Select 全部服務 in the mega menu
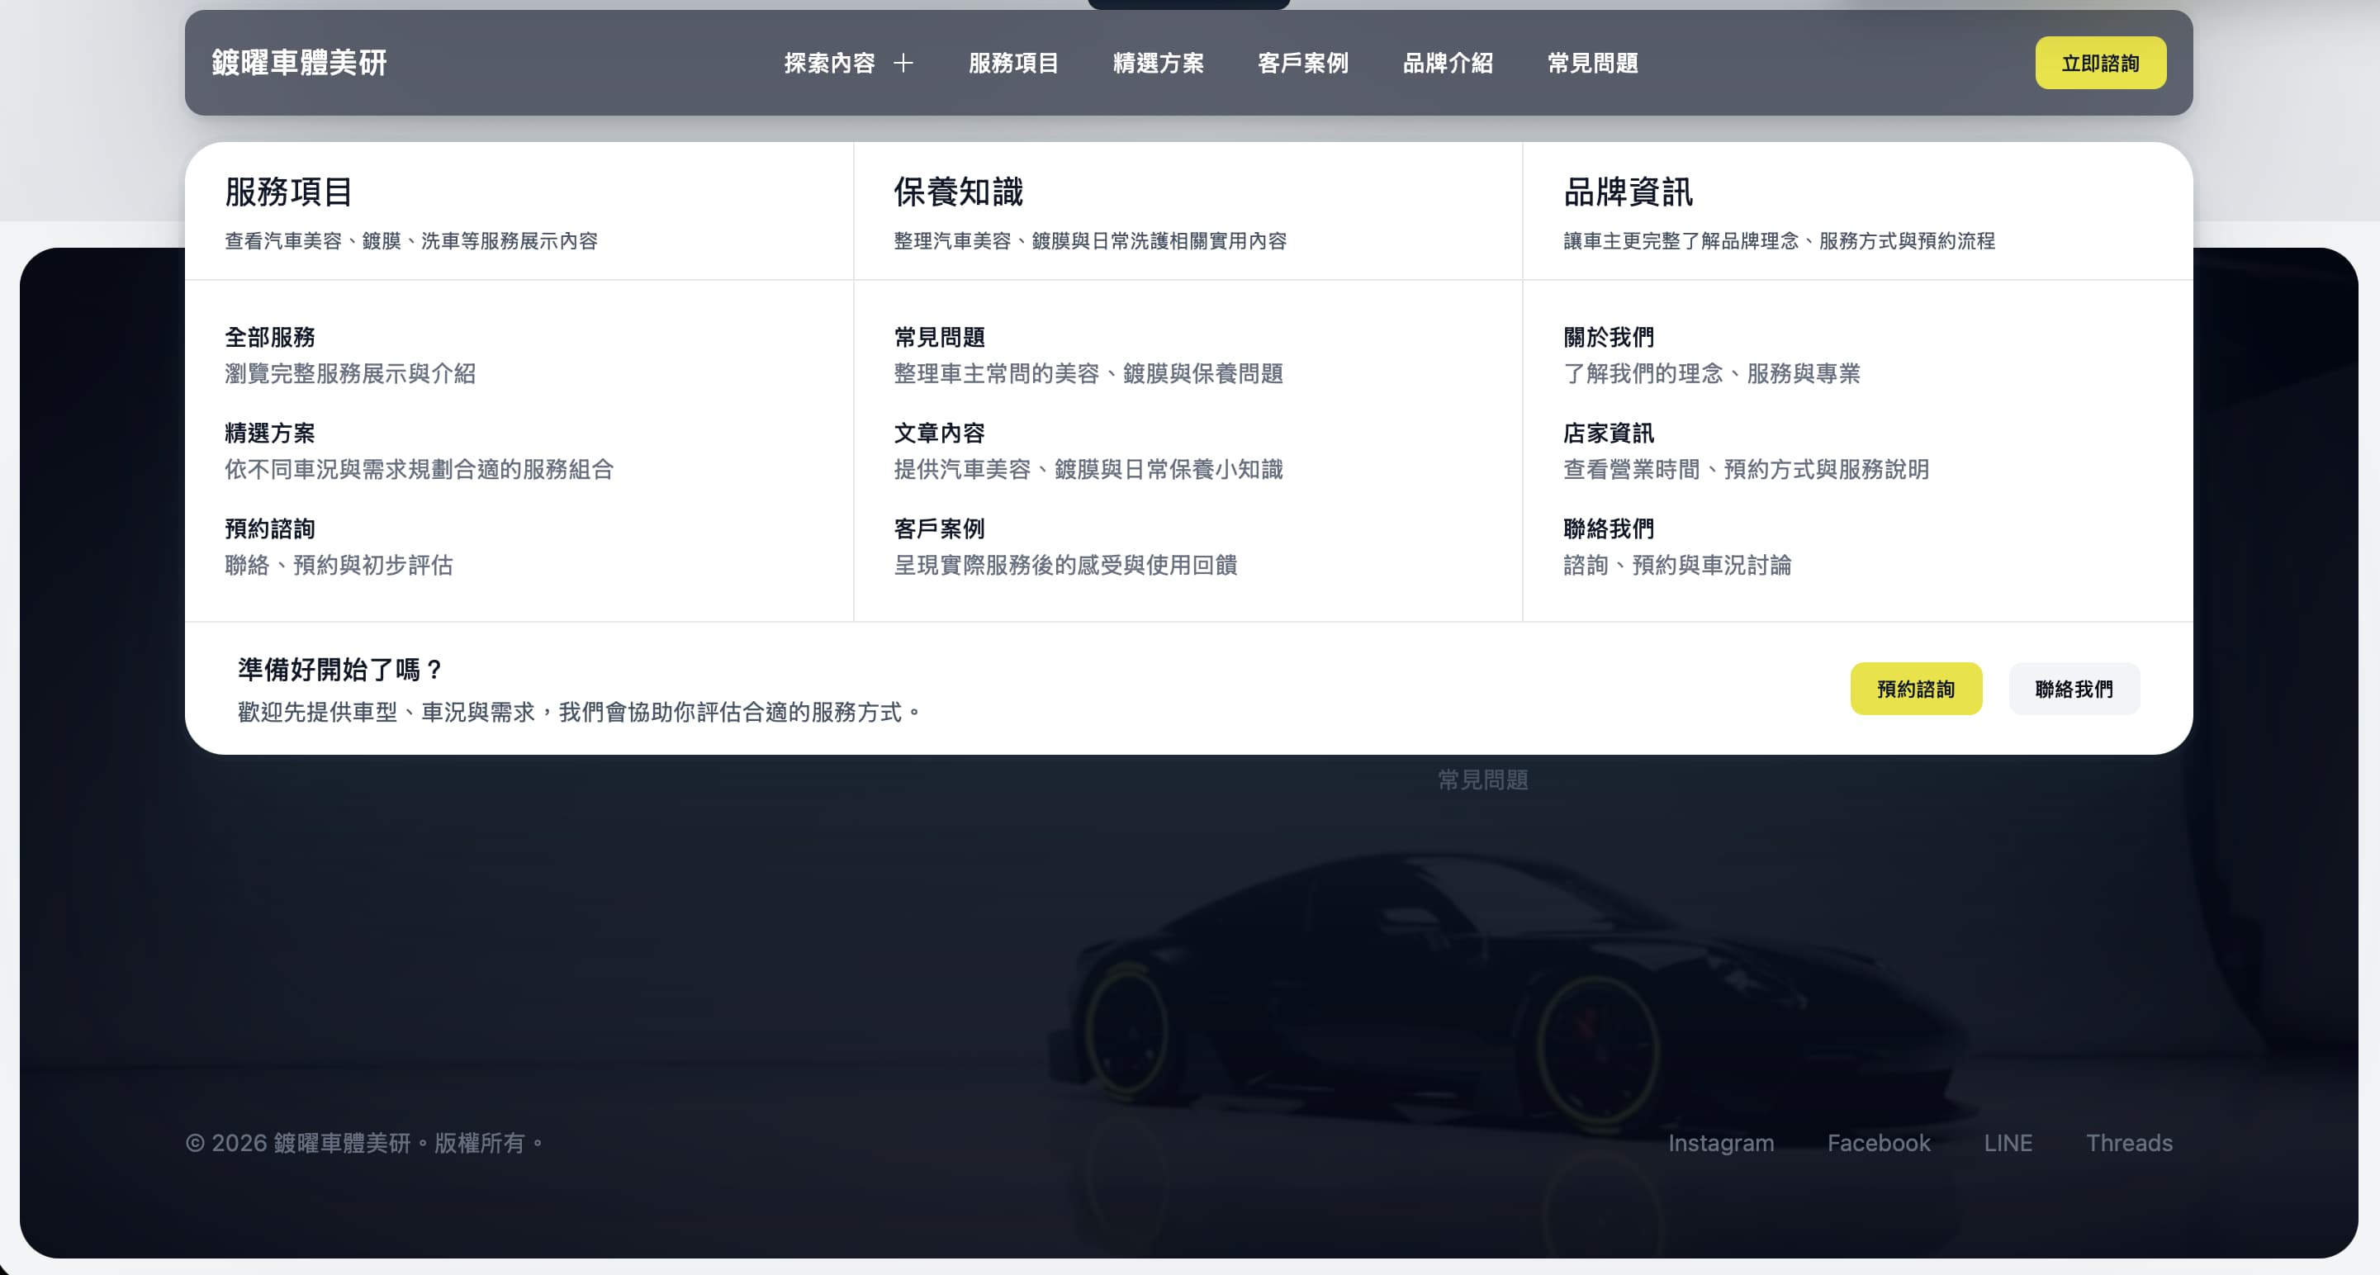This screenshot has height=1275, width=2380. tap(270, 337)
